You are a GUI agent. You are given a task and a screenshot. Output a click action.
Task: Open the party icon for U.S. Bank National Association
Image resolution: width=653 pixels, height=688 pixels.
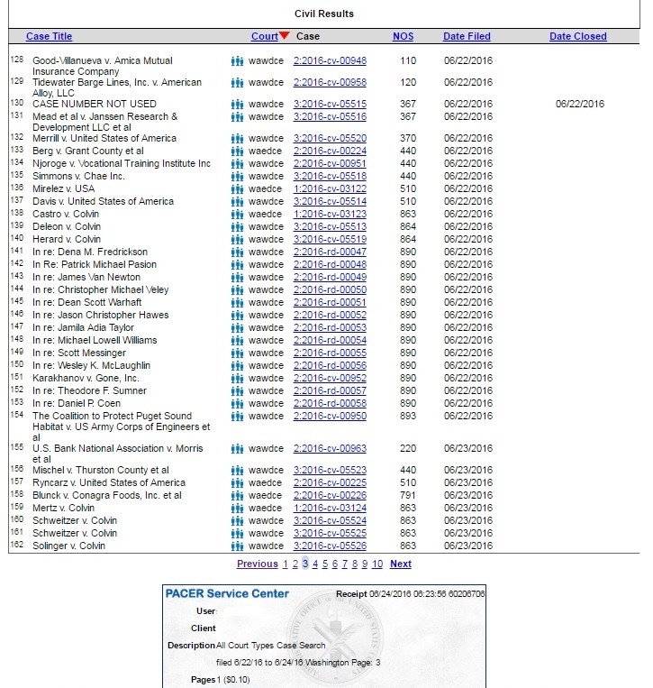tap(238, 449)
